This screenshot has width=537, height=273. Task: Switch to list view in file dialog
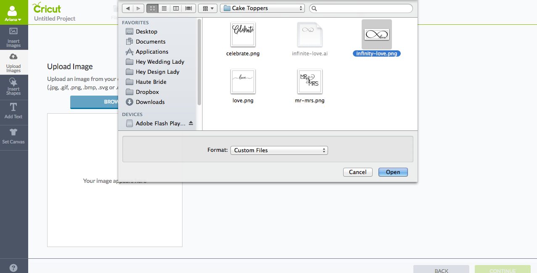[x=164, y=8]
